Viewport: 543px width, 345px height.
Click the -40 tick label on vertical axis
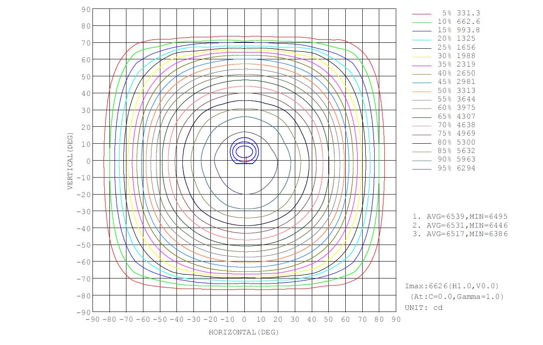84,228
